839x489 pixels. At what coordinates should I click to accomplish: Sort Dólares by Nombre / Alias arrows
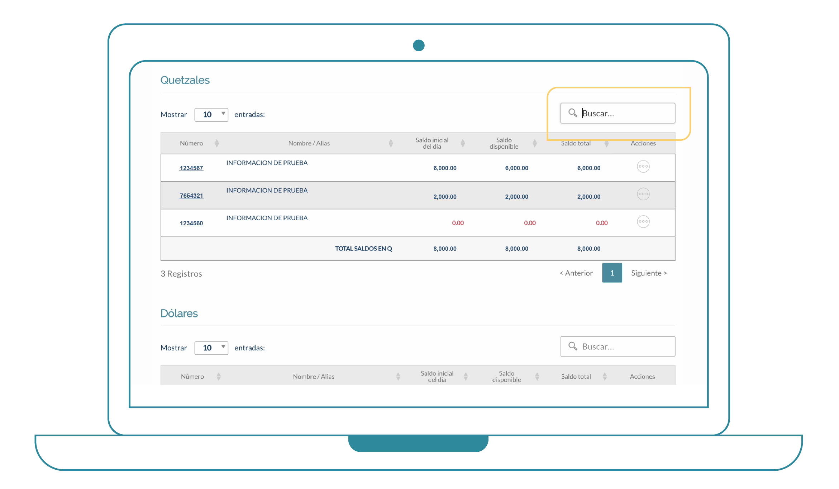[x=398, y=377]
